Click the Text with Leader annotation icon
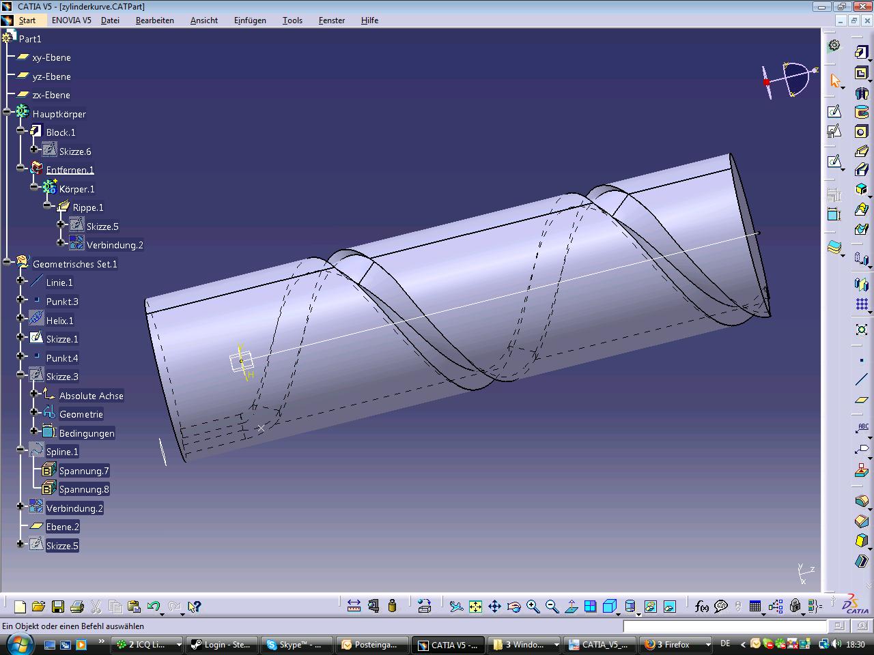Screen dimensions: 874x655 [861, 428]
